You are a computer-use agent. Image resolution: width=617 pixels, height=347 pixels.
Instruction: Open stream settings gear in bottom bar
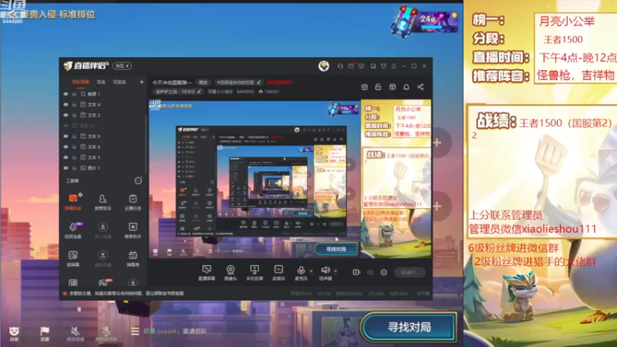(383, 272)
